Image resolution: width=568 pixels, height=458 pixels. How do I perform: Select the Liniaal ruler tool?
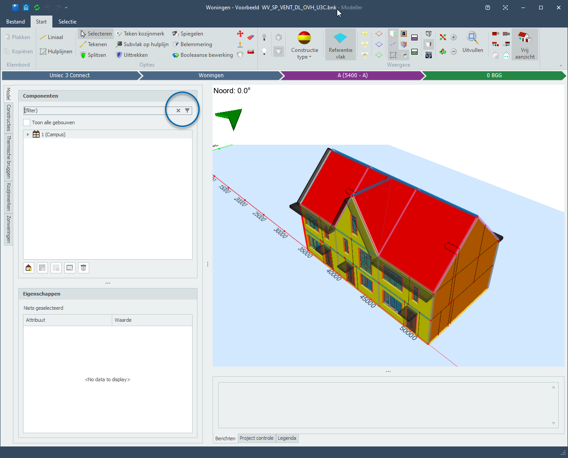51,37
